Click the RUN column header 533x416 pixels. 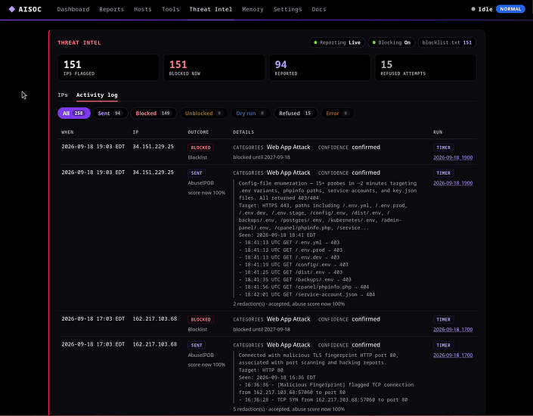pyautogui.click(x=438, y=132)
